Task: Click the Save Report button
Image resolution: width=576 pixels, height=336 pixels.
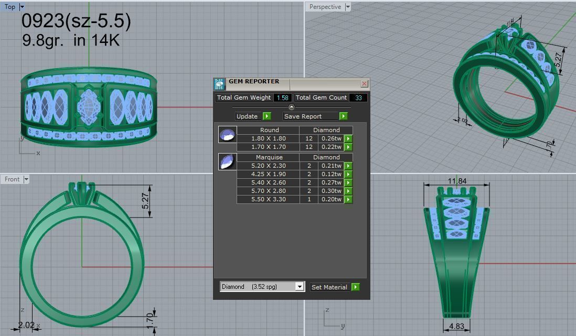Action: pyautogui.click(x=311, y=116)
